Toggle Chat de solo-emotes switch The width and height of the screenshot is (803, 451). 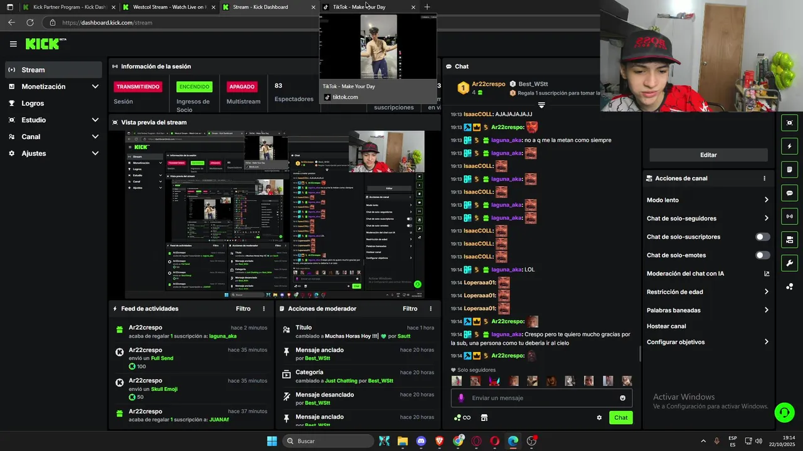pos(763,255)
